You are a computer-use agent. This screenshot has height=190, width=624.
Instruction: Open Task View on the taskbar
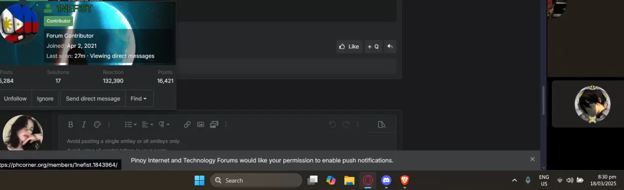312,180
